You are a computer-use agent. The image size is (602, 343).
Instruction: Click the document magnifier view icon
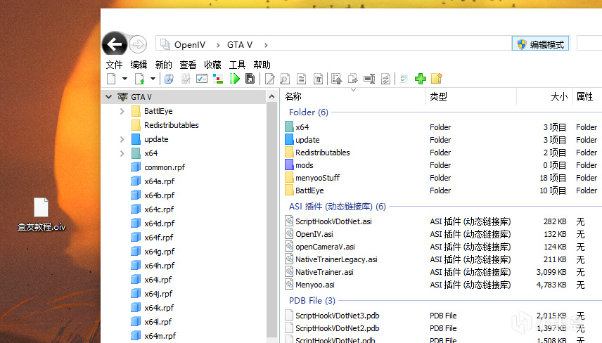click(x=285, y=79)
